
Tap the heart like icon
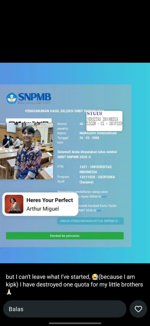[x=138, y=309]
